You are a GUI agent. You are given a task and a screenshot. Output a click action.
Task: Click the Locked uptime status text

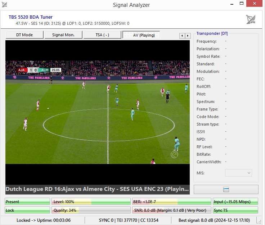tap(44, 220)
